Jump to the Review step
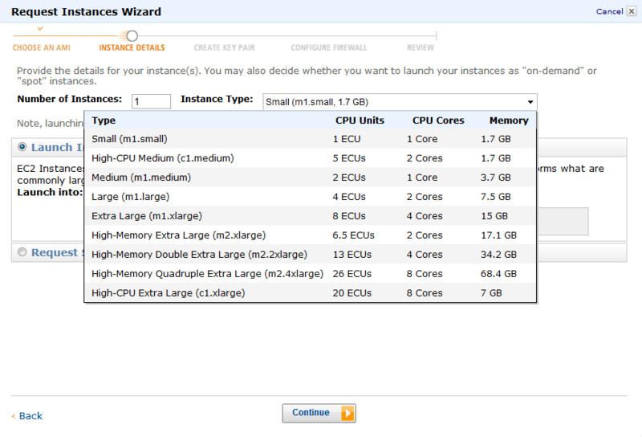The height and width of the screenshot is (437, 642). [x=420, y=47]
